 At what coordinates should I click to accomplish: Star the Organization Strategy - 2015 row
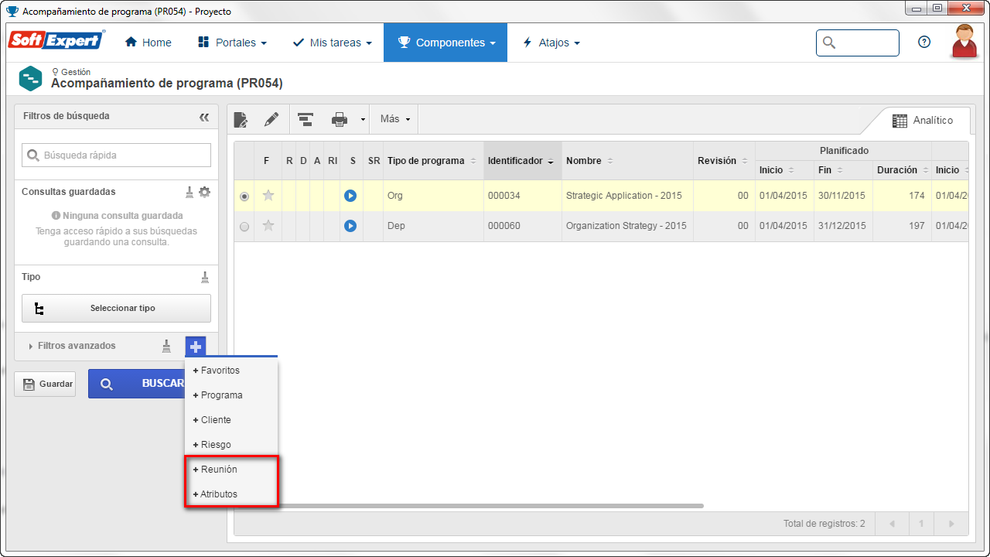coord(268,226)
